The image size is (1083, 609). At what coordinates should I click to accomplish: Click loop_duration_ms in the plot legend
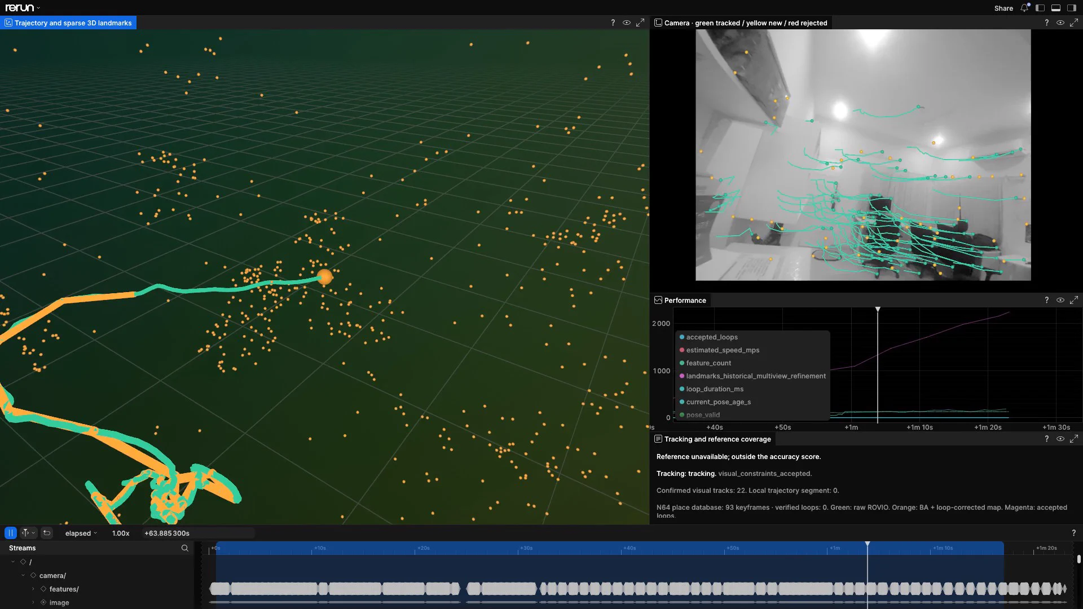click(711, 389)
